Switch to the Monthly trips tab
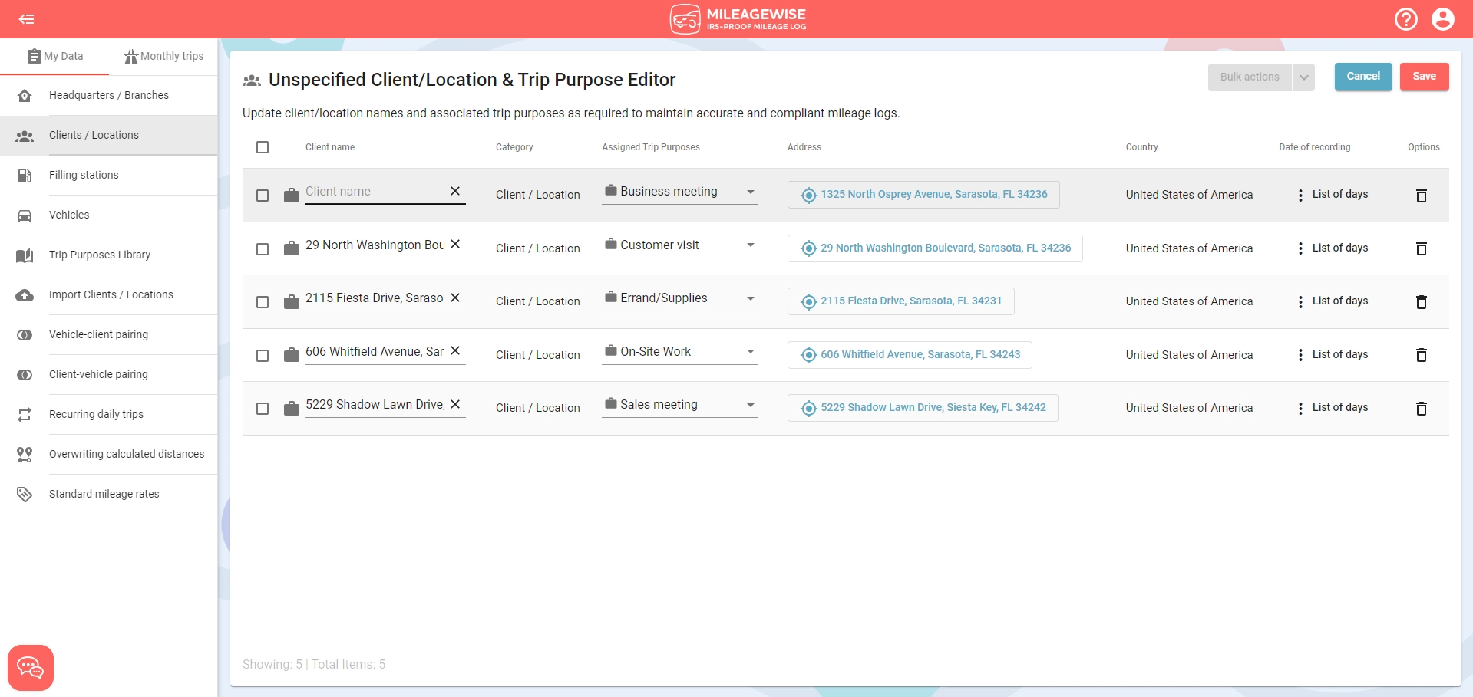The height and width of the screenshot is (697, 1473). click(163, 56)
